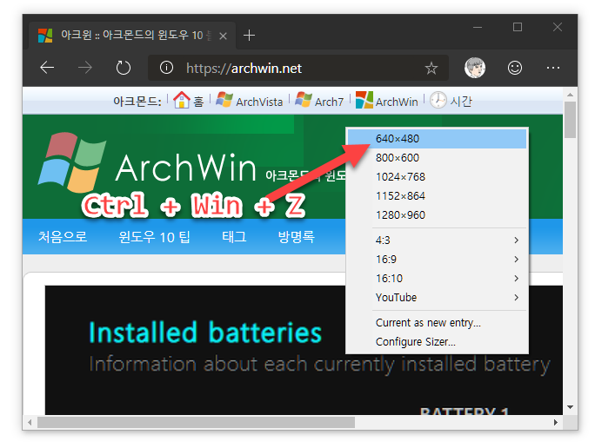Select the 640×480 size entry

pos(438,139)
